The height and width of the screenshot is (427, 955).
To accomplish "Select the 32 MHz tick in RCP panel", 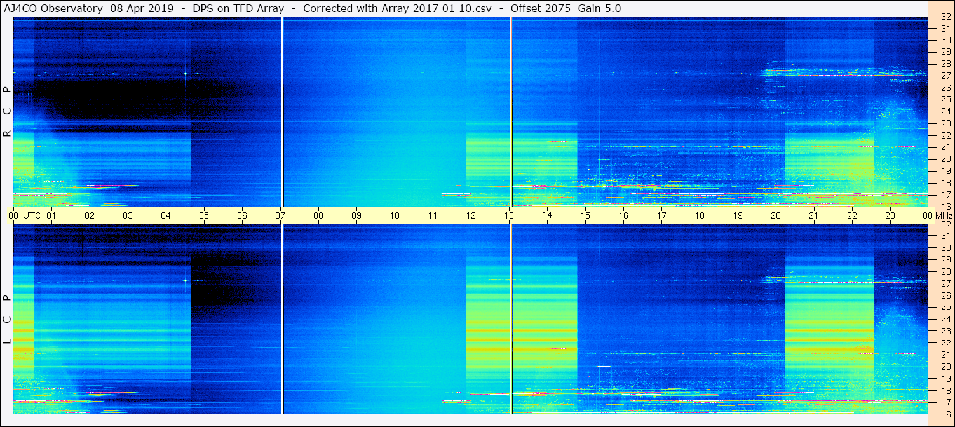I will click(x=945, y=17).
